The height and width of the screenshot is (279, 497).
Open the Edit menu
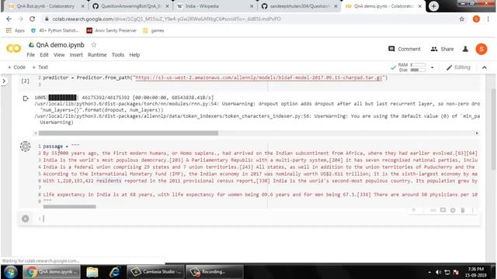pyautogui.click(x=44, y=55)
